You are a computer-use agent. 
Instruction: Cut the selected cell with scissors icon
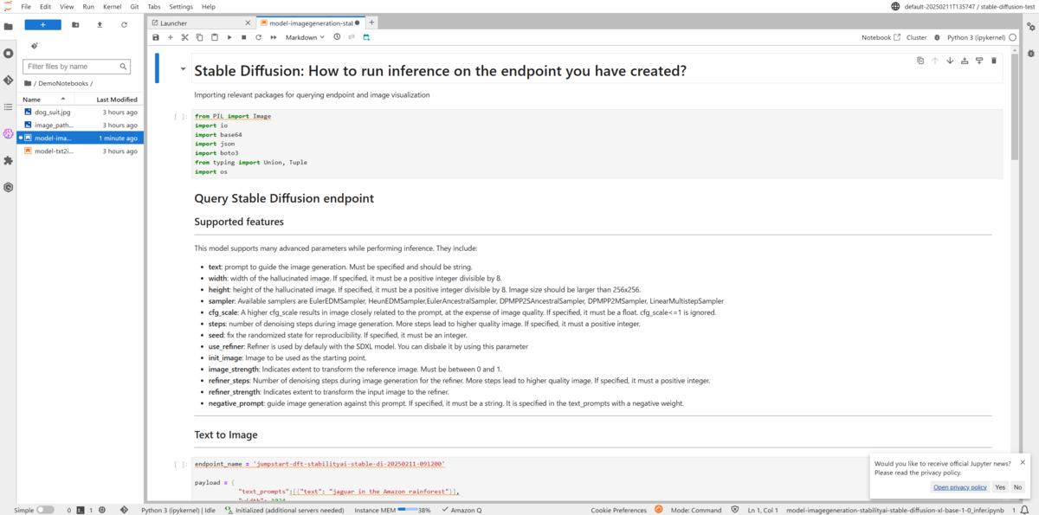(184, 37)
